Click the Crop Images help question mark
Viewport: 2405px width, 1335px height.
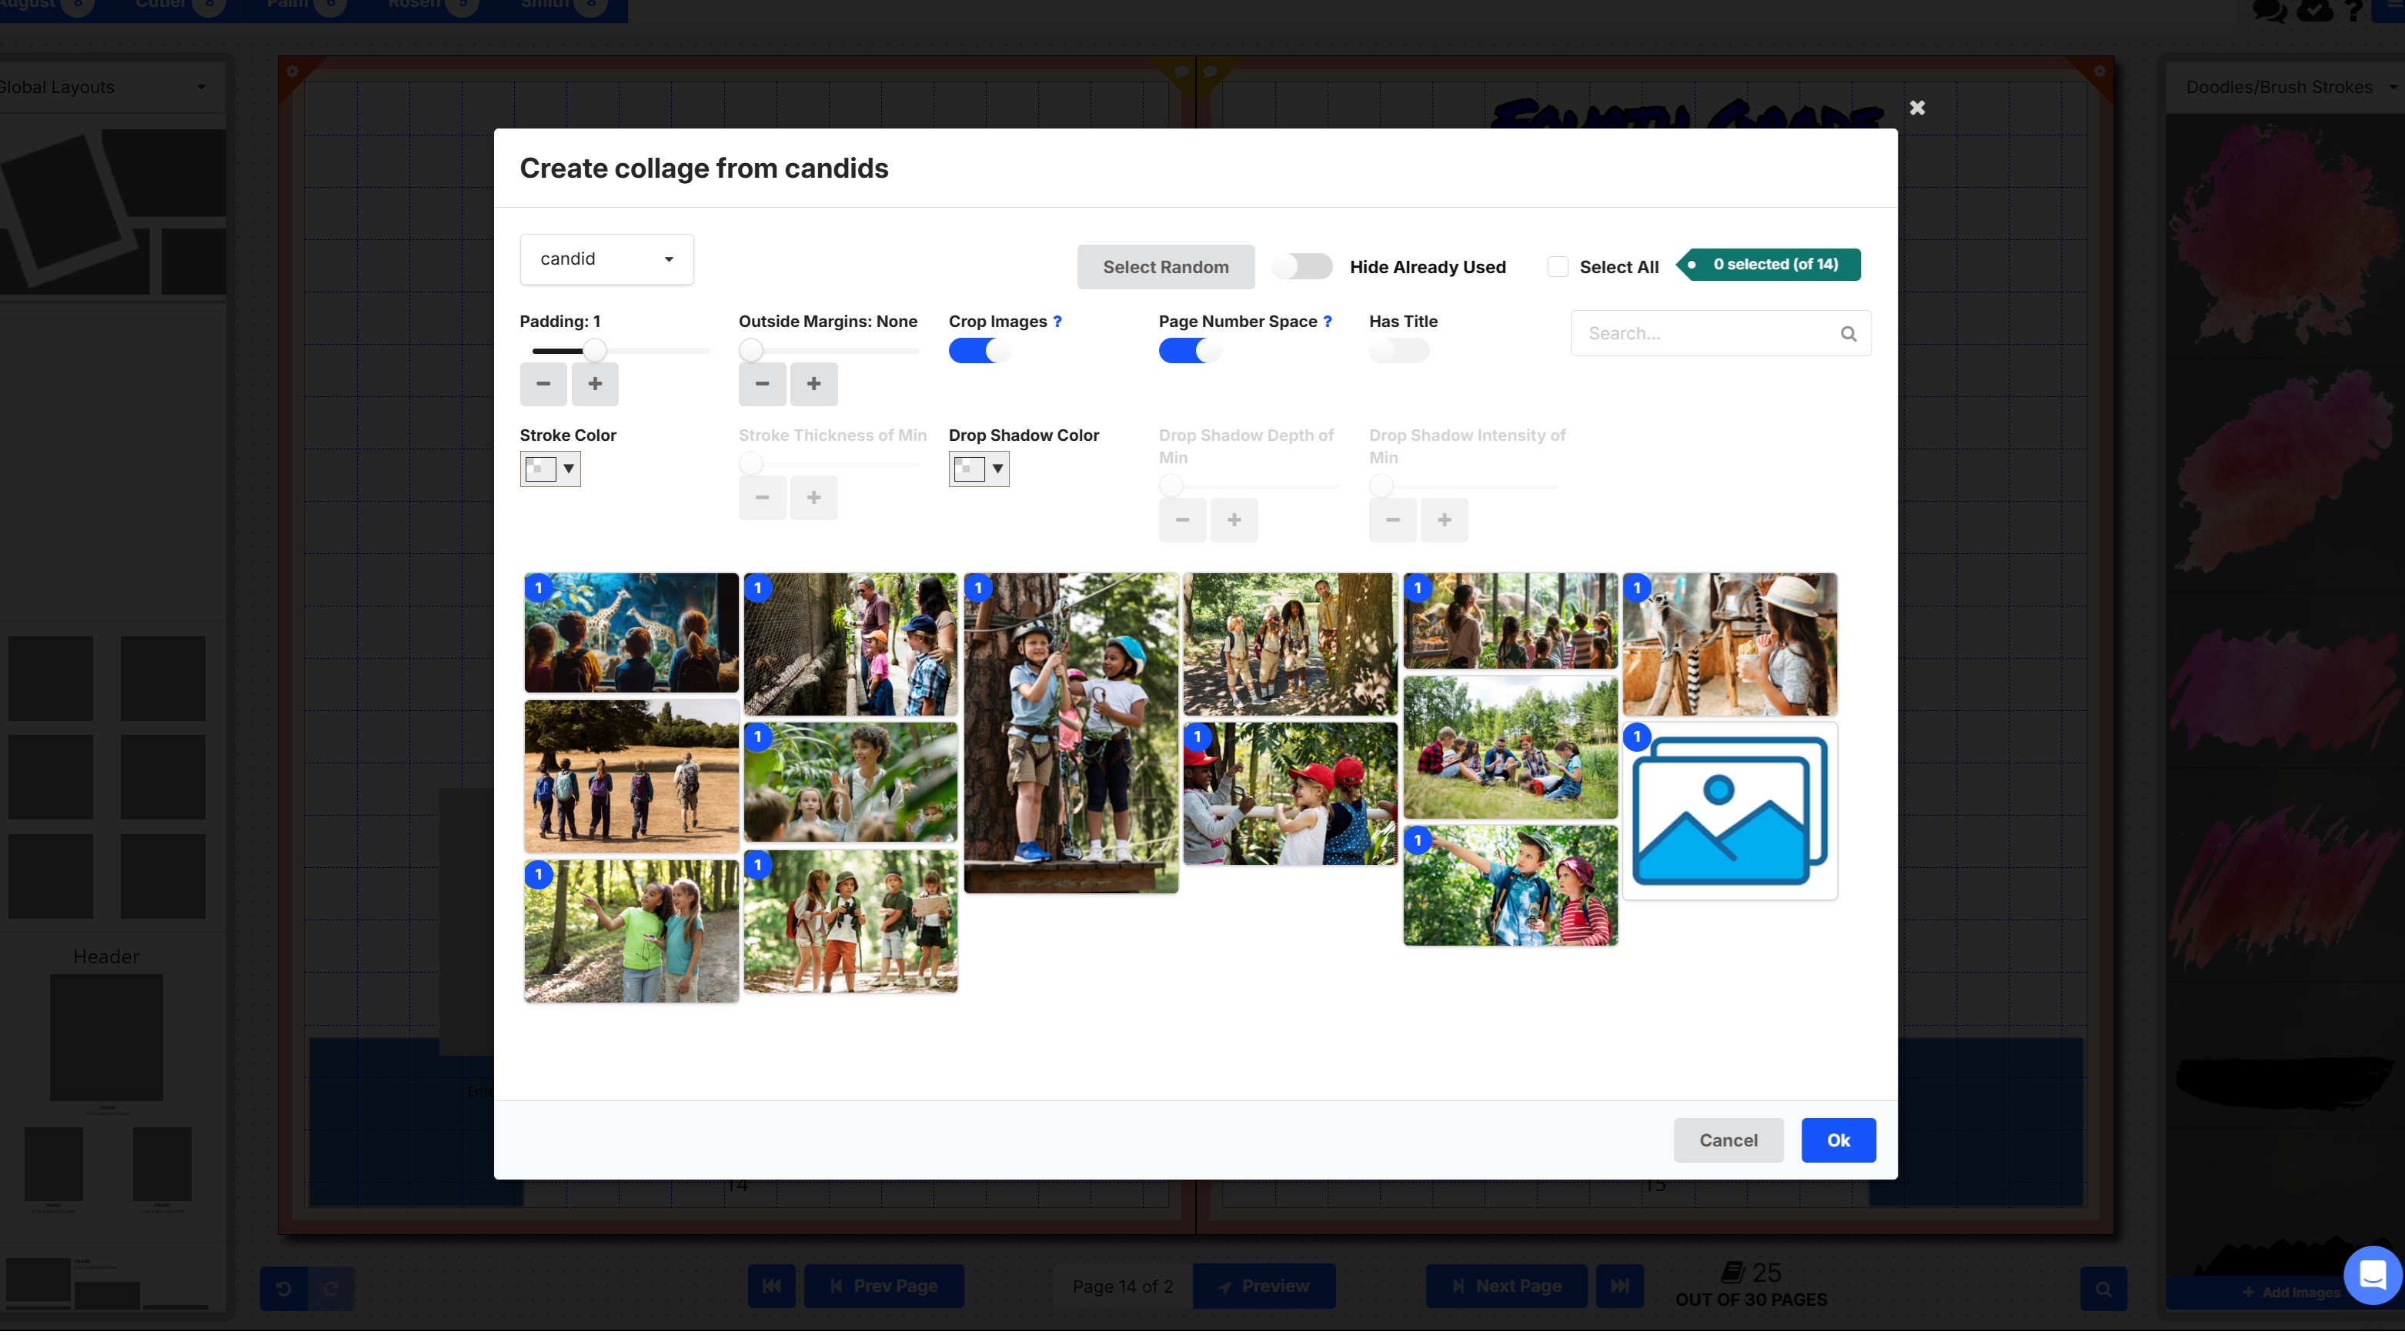pos(1057,321)
